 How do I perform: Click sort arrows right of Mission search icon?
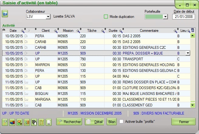pos(81,29)
